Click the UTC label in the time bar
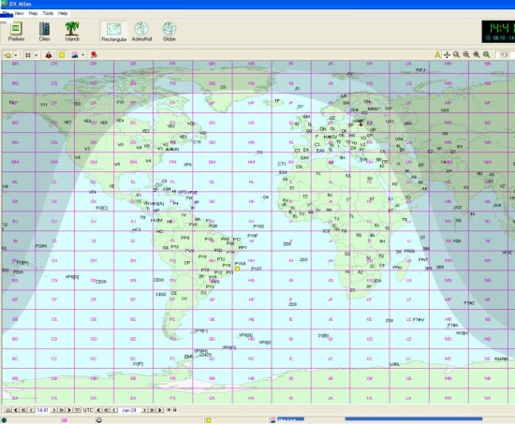515x424 pixels. [88, 410]
